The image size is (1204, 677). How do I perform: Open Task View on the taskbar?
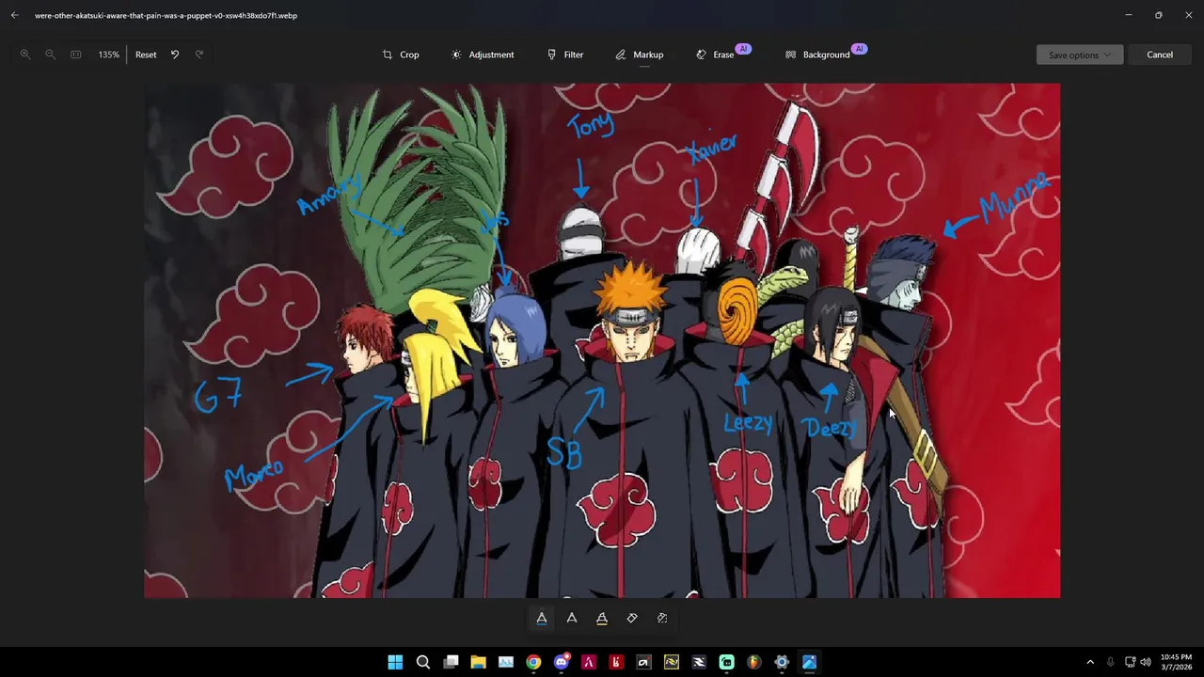[451, 662]
